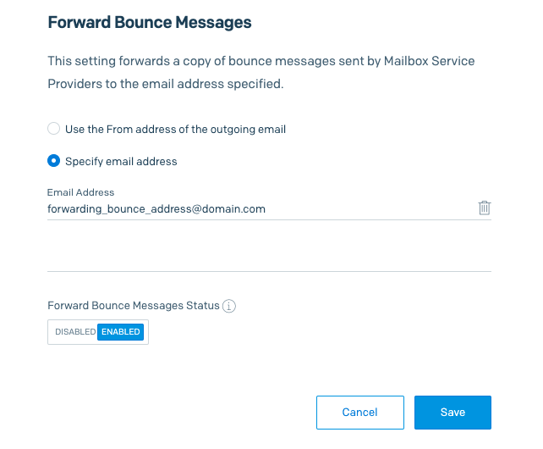Click the trash icon to delete the email address
The height and width of the screenshot is (449, 543).
485,208
